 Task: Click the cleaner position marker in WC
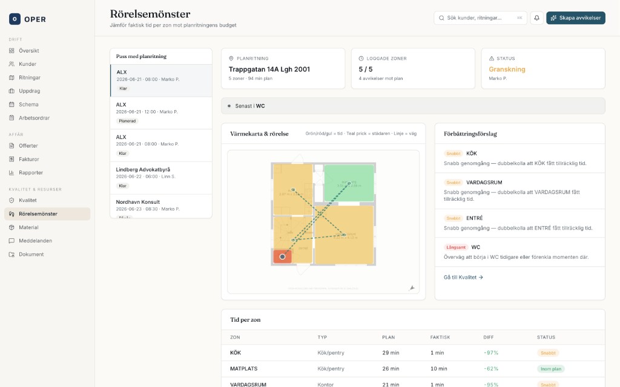(x=282, y=256)
